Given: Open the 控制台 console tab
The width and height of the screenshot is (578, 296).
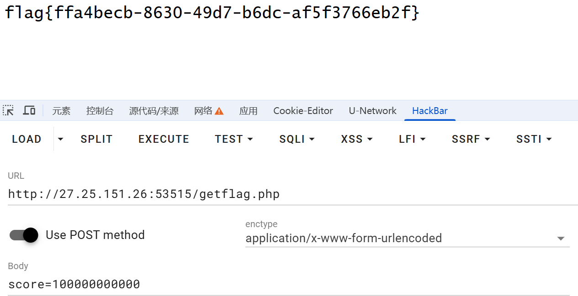Looking at the screenshot, I should coord(100,111).
